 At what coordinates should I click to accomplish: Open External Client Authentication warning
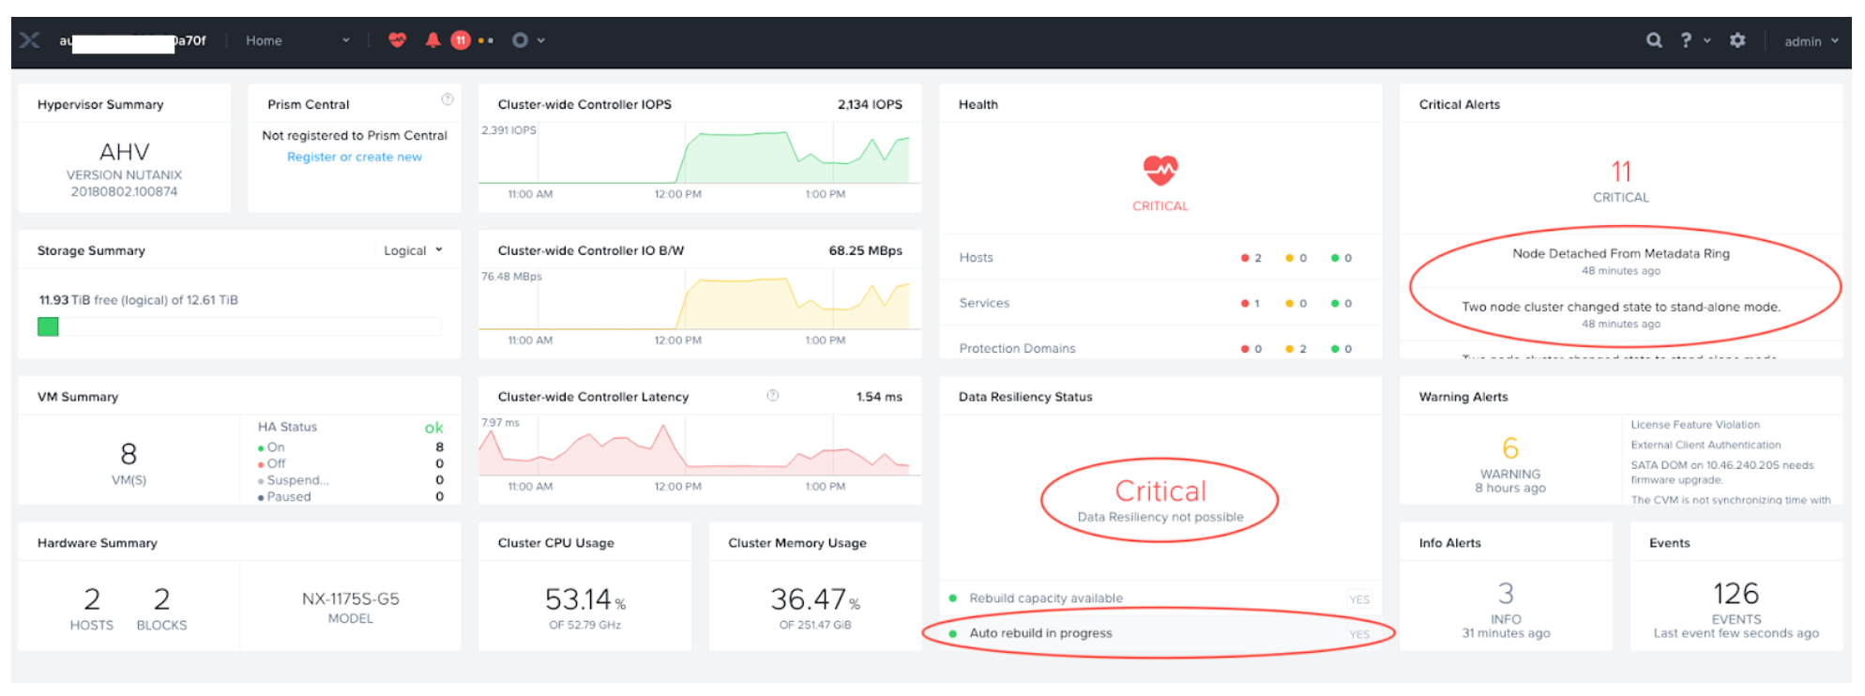[x=1706, y=445]
